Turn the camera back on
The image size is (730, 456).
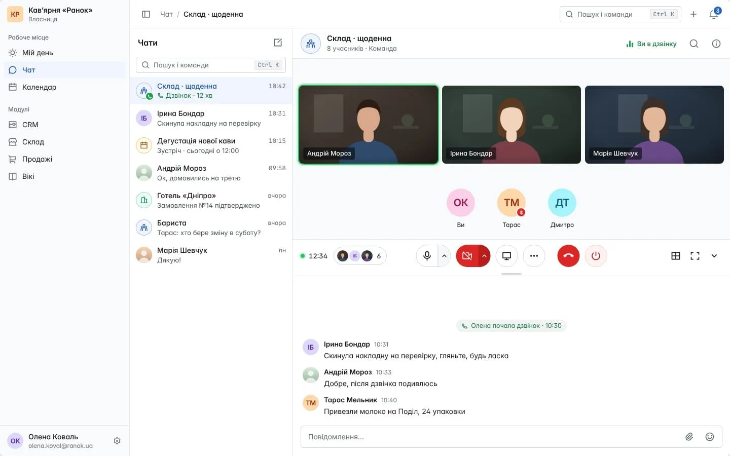[467, 256]
